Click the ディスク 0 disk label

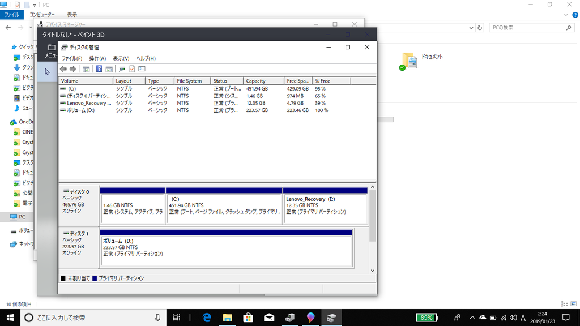point(79,206)
